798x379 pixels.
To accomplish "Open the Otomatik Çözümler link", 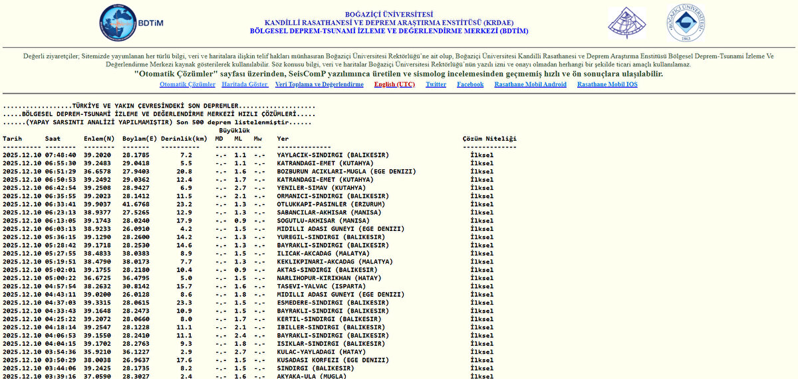I will point(188,84).
